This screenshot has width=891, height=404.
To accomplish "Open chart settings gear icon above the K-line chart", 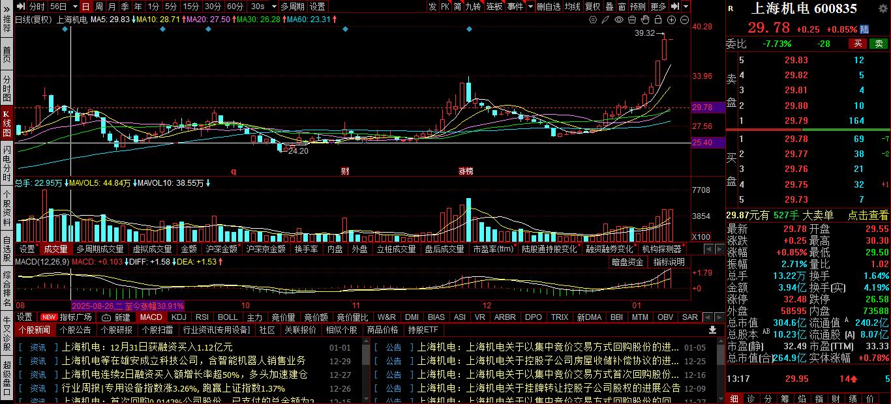I will 593,20.
